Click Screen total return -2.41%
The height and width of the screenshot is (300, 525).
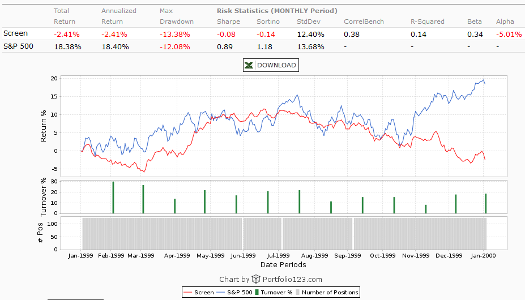[x=67, y=34]
